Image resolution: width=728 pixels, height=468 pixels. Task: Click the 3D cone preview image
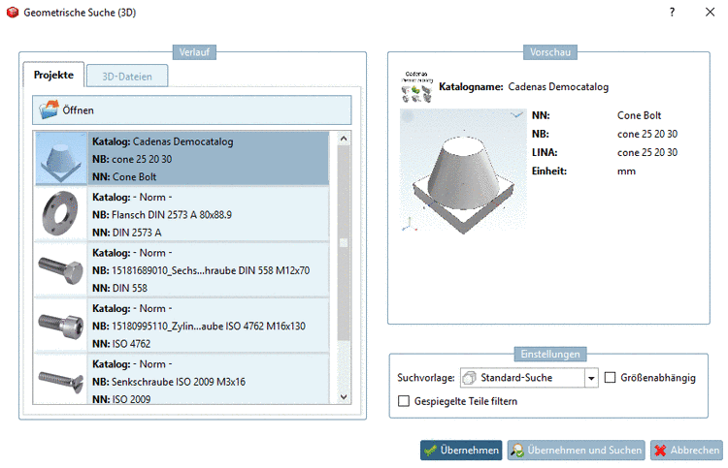pos(463,171)
